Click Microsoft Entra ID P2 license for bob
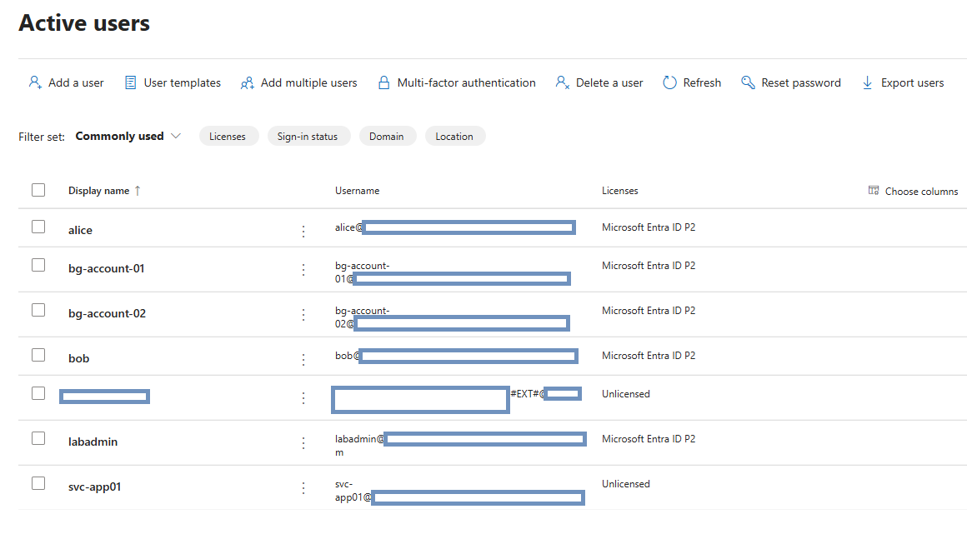967x554 pixels. [x=649, y=356]
